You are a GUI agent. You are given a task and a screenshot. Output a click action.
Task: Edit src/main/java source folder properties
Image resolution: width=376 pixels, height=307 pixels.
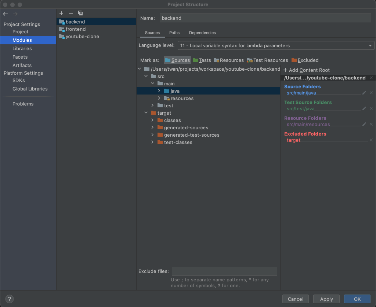(x=364, y=93)
